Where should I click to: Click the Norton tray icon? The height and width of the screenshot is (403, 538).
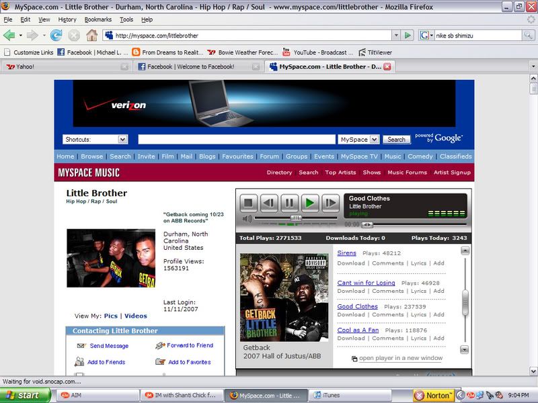(x=434, y=395)
